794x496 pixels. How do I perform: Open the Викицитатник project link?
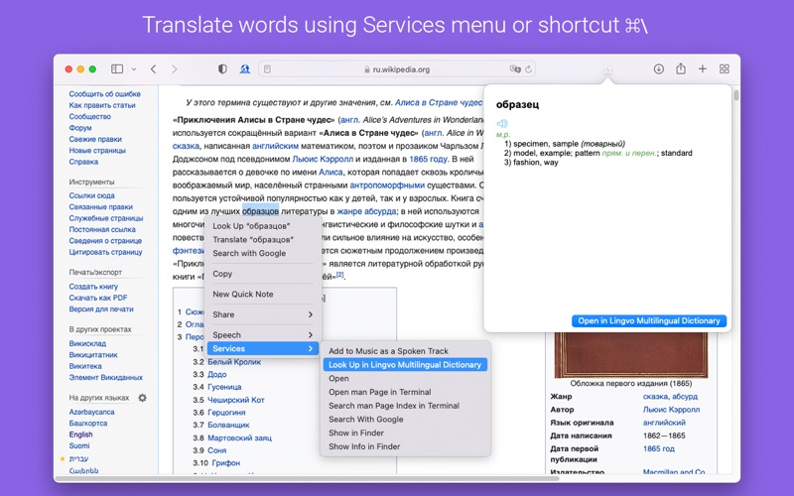click(x=93, y=355)
